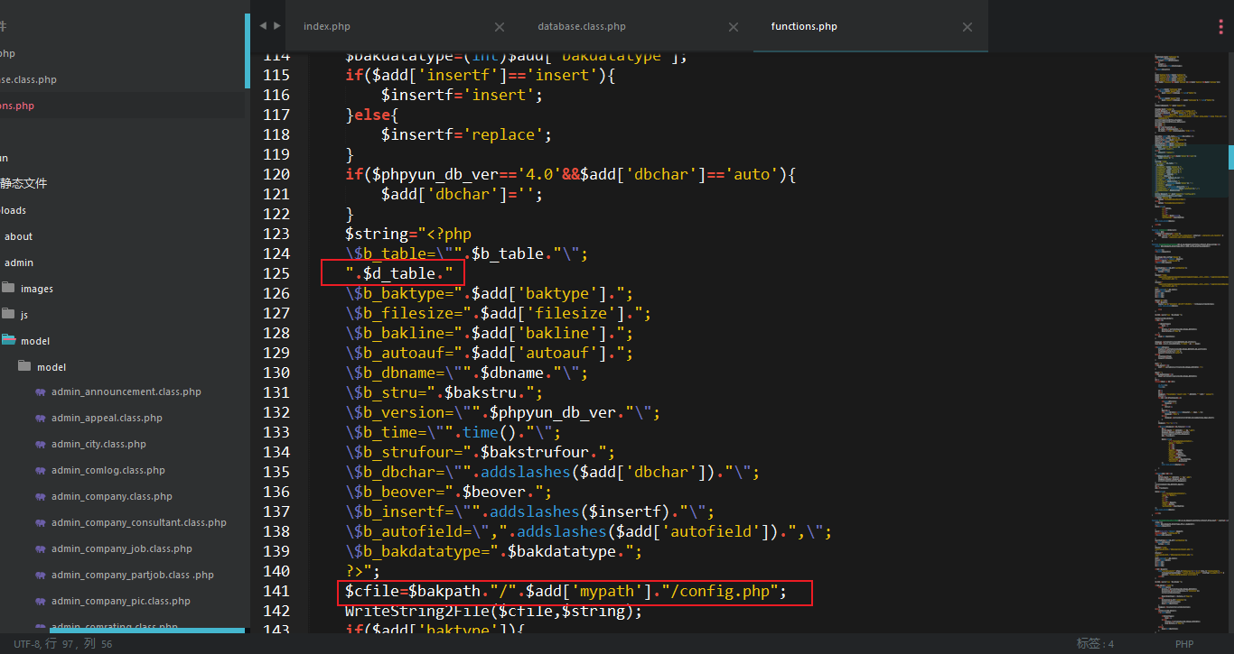Click PHP icon beside admin_announcement.class.php
The height and width of the screenshot is (654, 1234).
(41, 392)
